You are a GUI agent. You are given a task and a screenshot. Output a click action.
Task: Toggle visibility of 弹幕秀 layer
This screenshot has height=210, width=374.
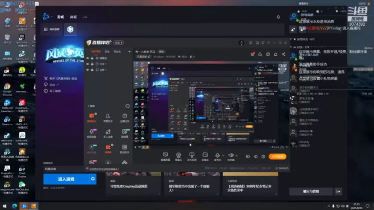[87, 58]
